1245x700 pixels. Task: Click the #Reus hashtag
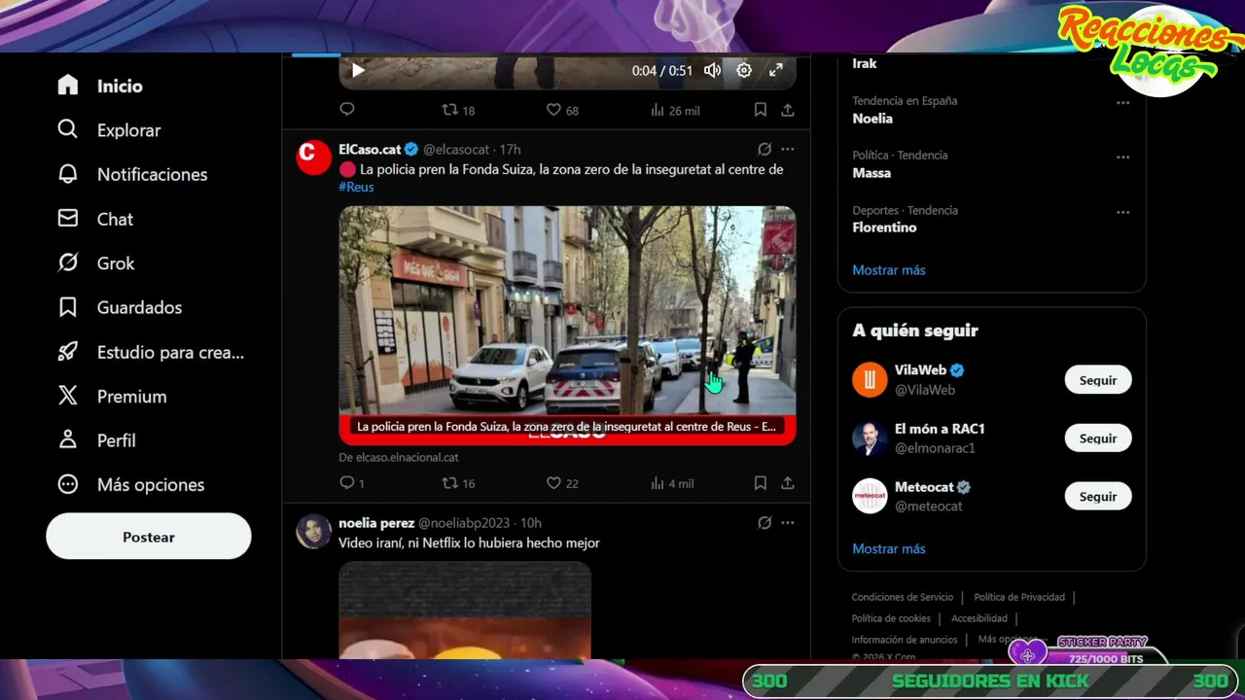[x=356, y=187]
